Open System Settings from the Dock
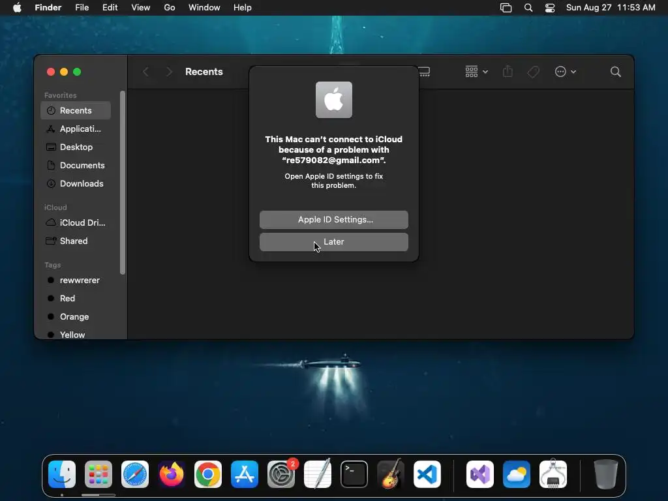Screen dimensions: 668x501 tap(281, 474)
